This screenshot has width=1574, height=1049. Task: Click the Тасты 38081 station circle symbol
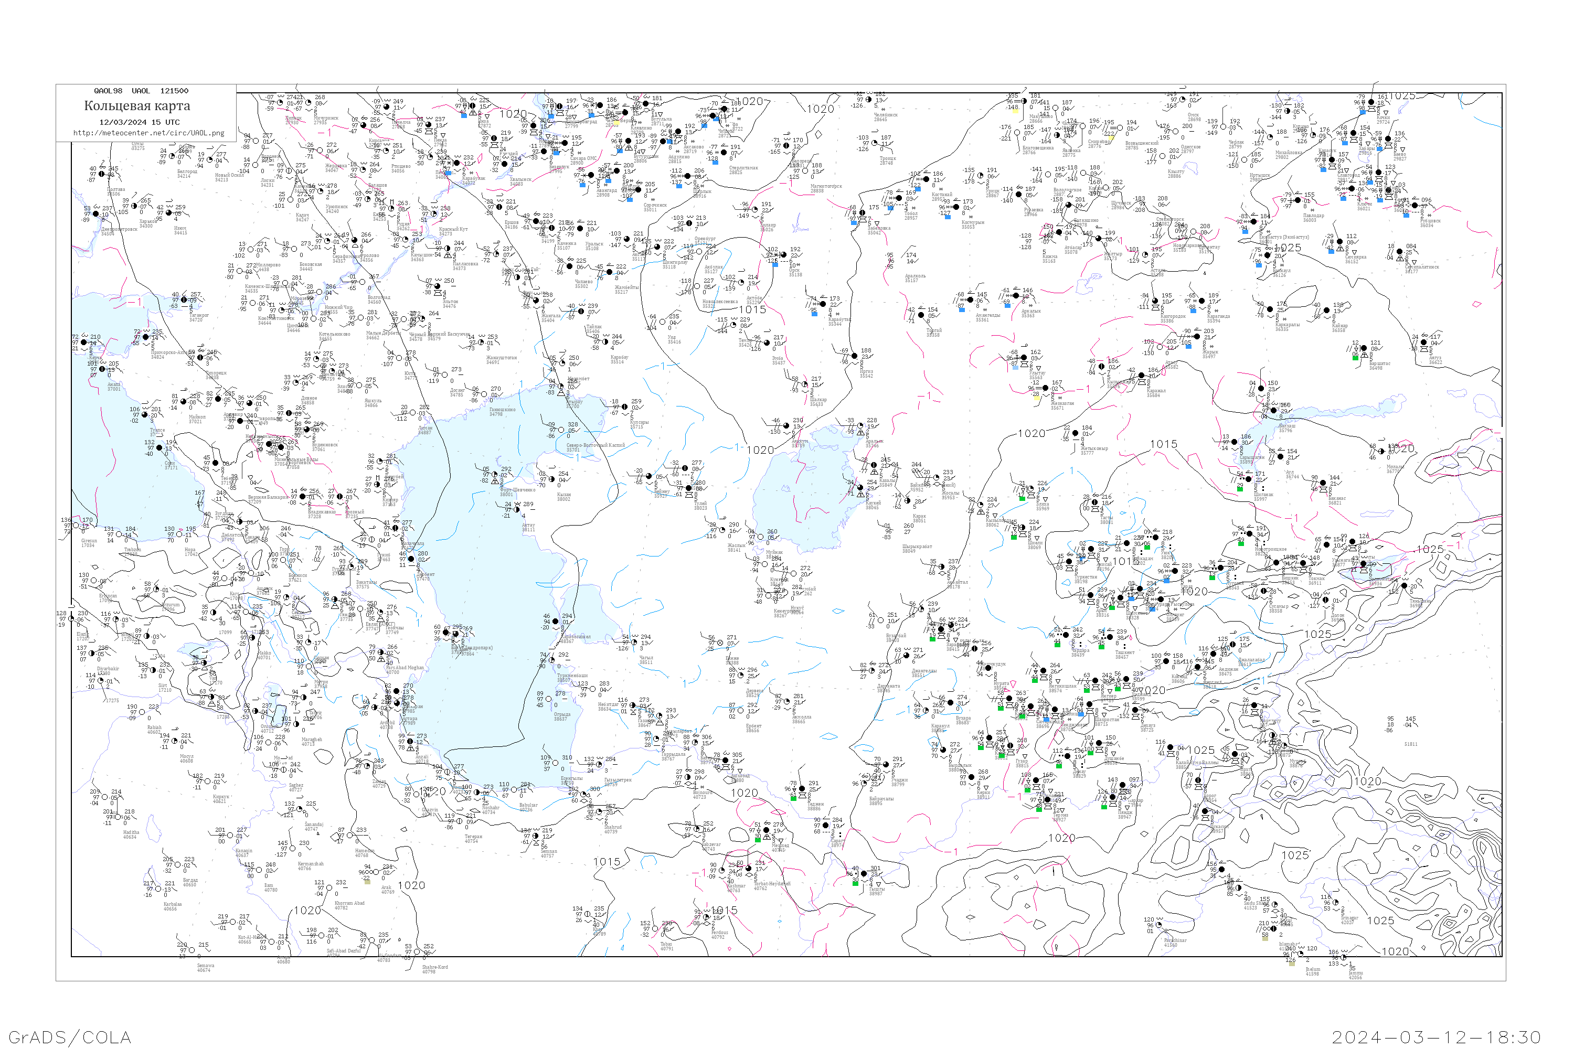[1094, 502]
